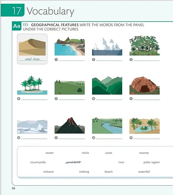
Task: Select the cave illustration
Action: tap(144, 85)
